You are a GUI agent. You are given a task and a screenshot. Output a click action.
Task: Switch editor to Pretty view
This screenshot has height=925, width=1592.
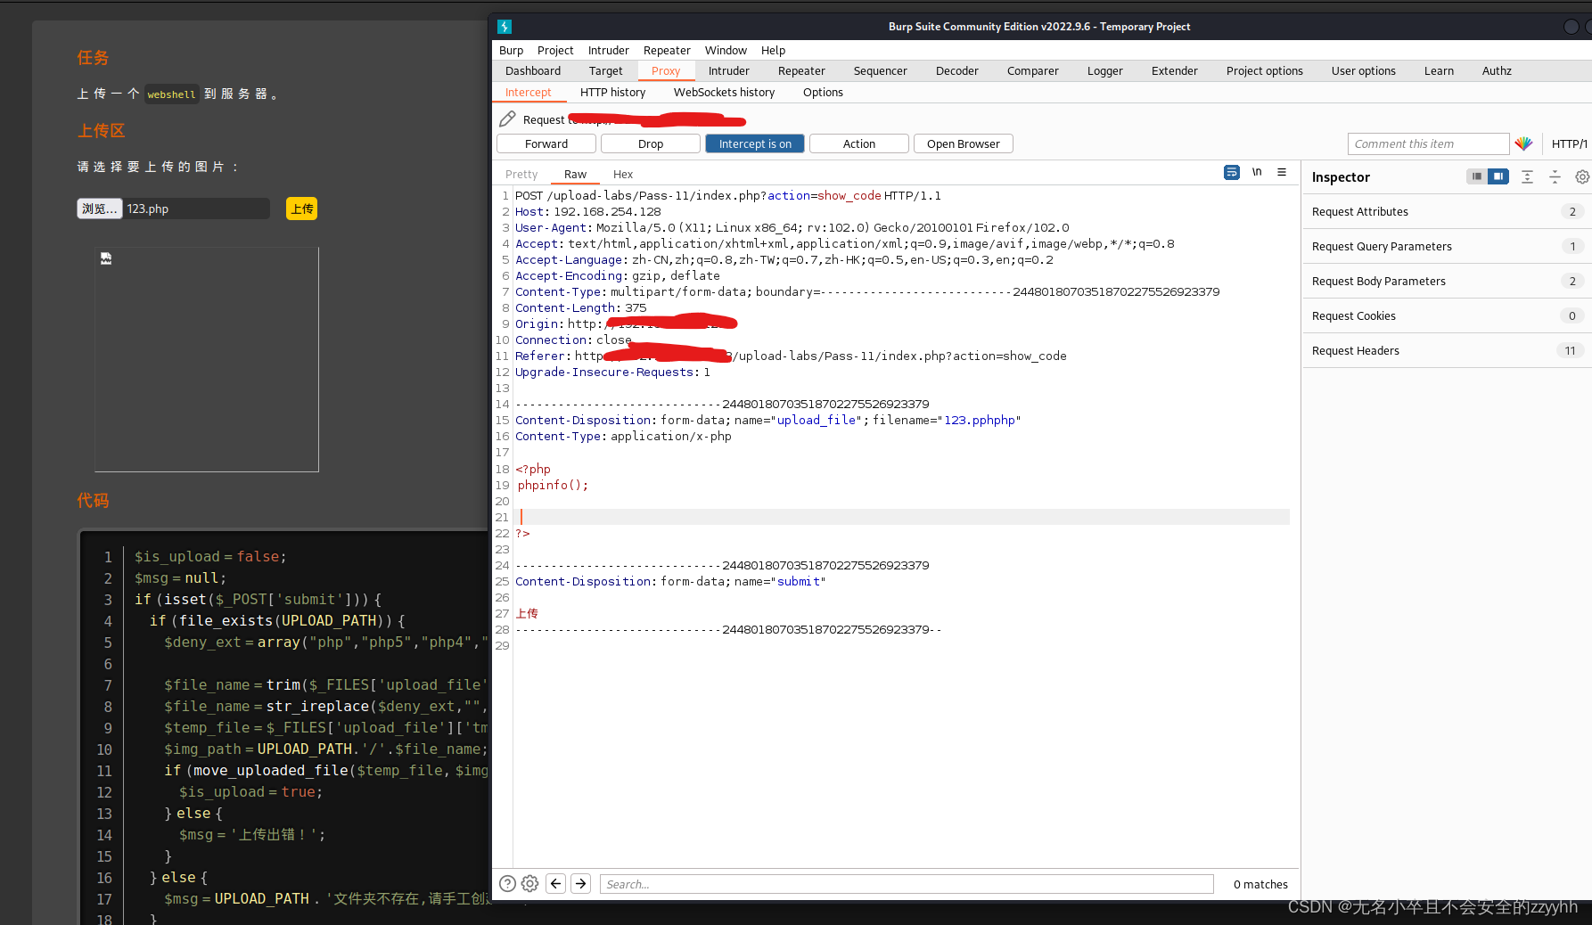point(521,174)
